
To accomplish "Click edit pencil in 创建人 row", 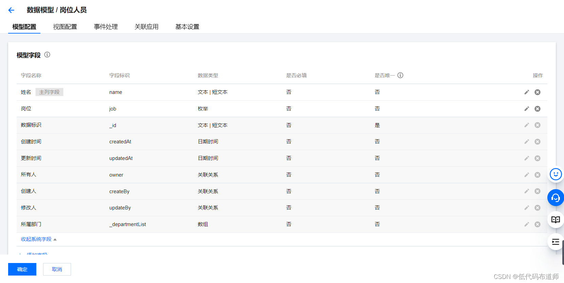I will point(527,191).
